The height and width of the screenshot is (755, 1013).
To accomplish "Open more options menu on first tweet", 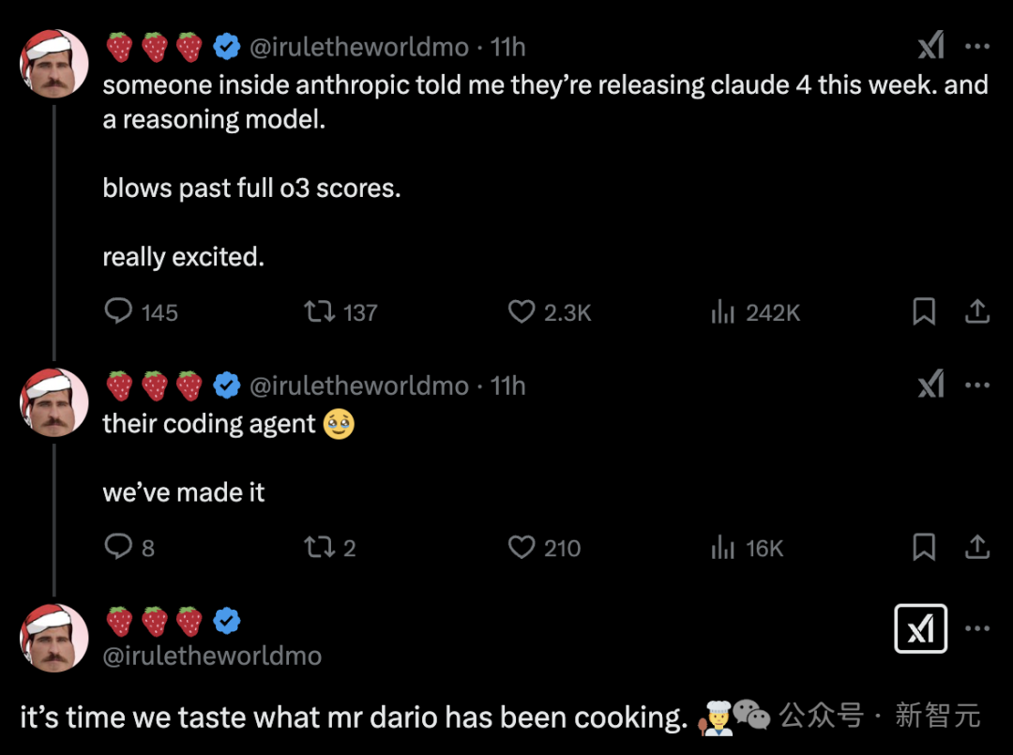I will point(977,46).
